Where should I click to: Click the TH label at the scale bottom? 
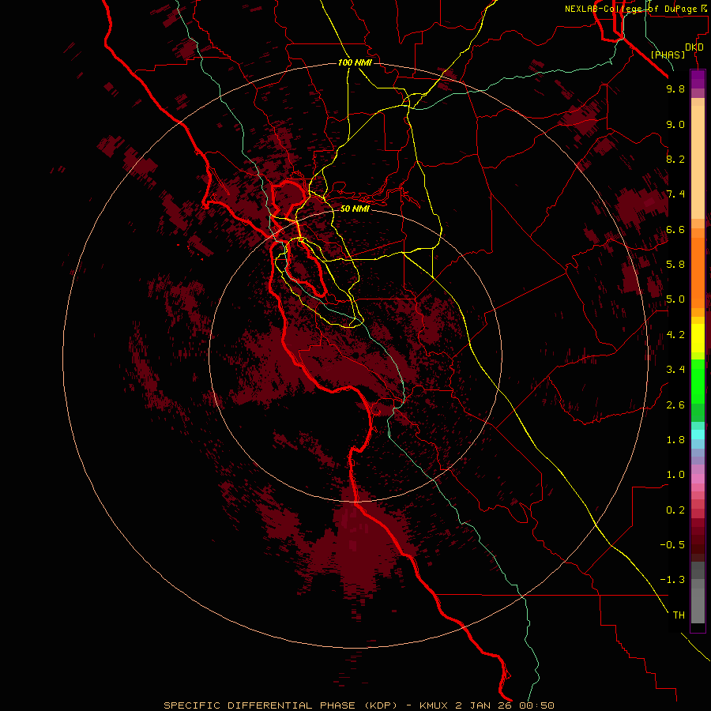point(679,615)
